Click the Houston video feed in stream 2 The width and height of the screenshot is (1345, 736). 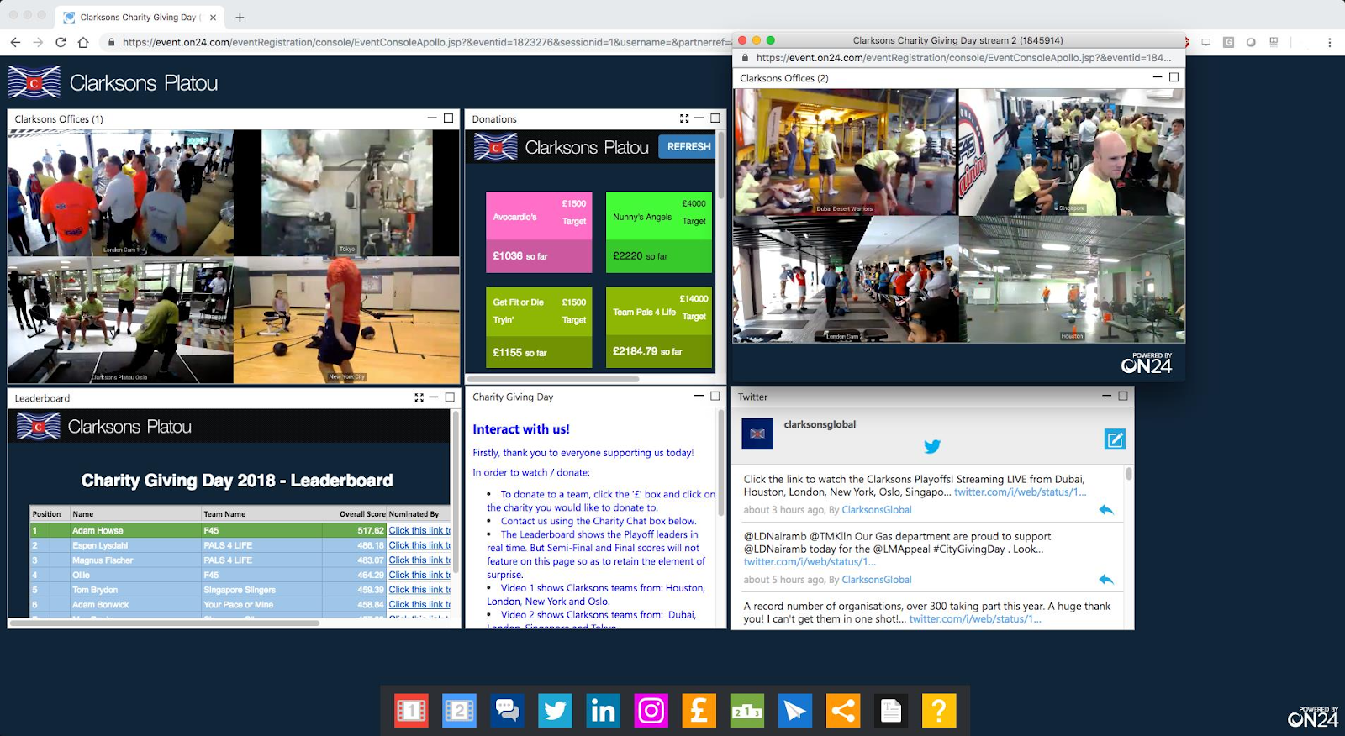(1072, 279)
